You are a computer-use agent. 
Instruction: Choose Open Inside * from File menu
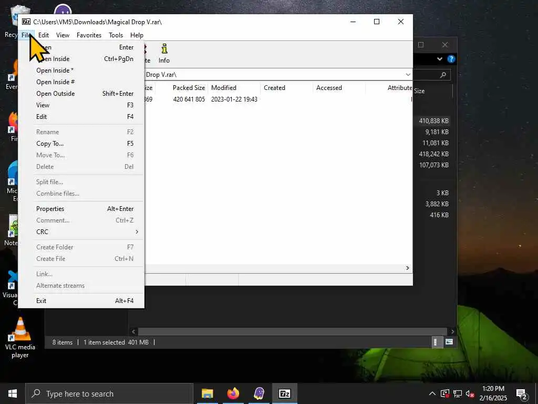coord(81,70)
